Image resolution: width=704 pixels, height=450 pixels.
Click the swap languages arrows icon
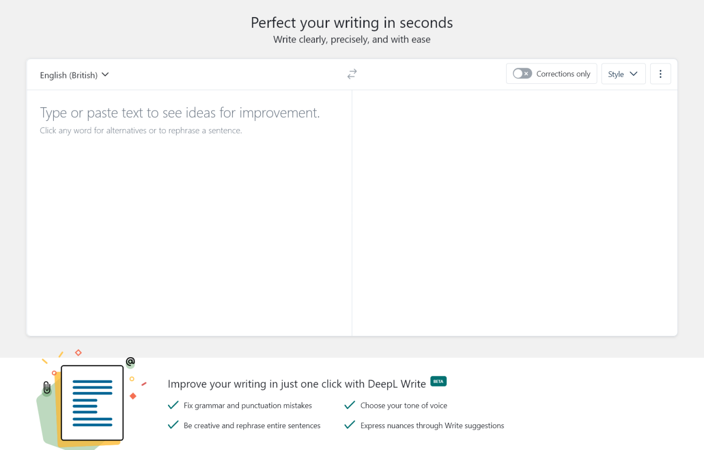point(352,74)
